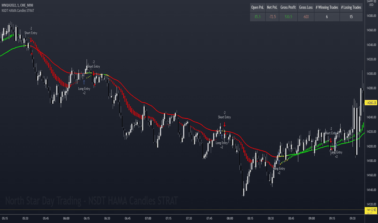Click the 14280.00 price axis label
This screenshot has width=378, height=223.
pyautogui.click(x=371, y=88)
